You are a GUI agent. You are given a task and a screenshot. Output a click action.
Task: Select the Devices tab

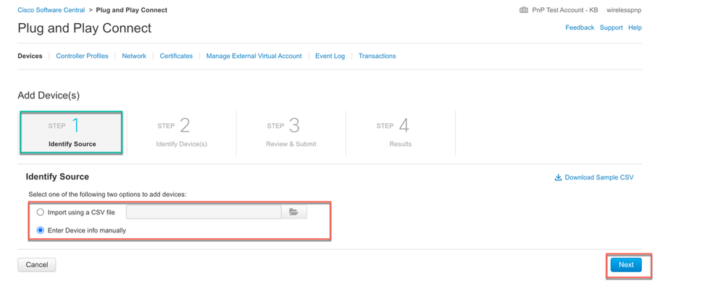(30, 56)
